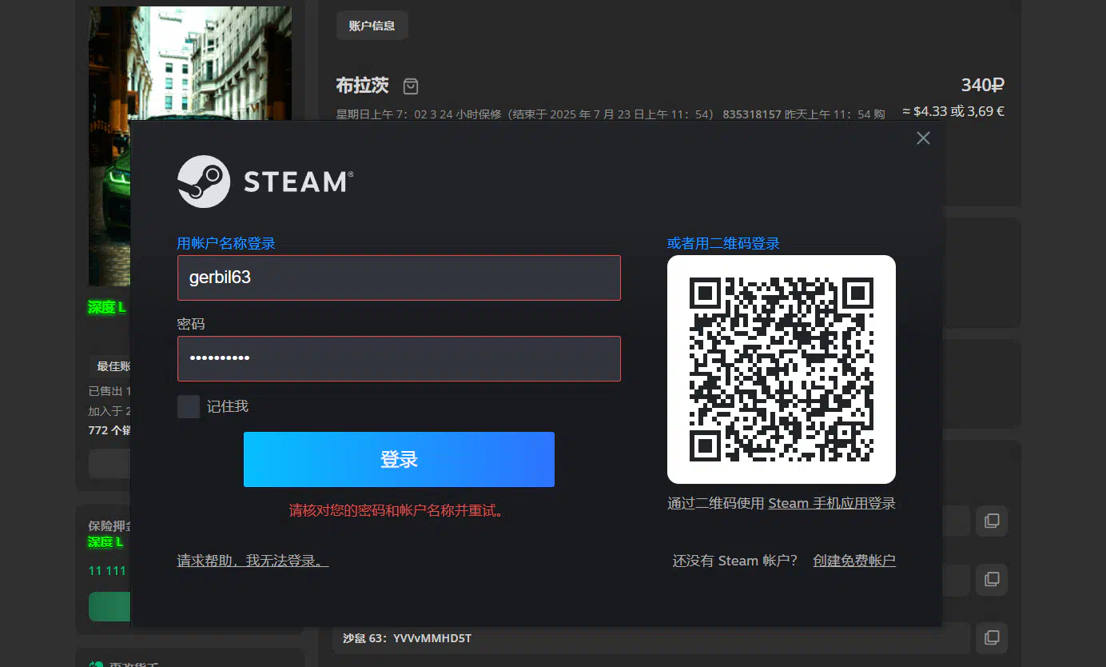Click the 或者用二维码登录 heading
Viewport: 1106px width, 667px height.
click(x=723, y=243)
